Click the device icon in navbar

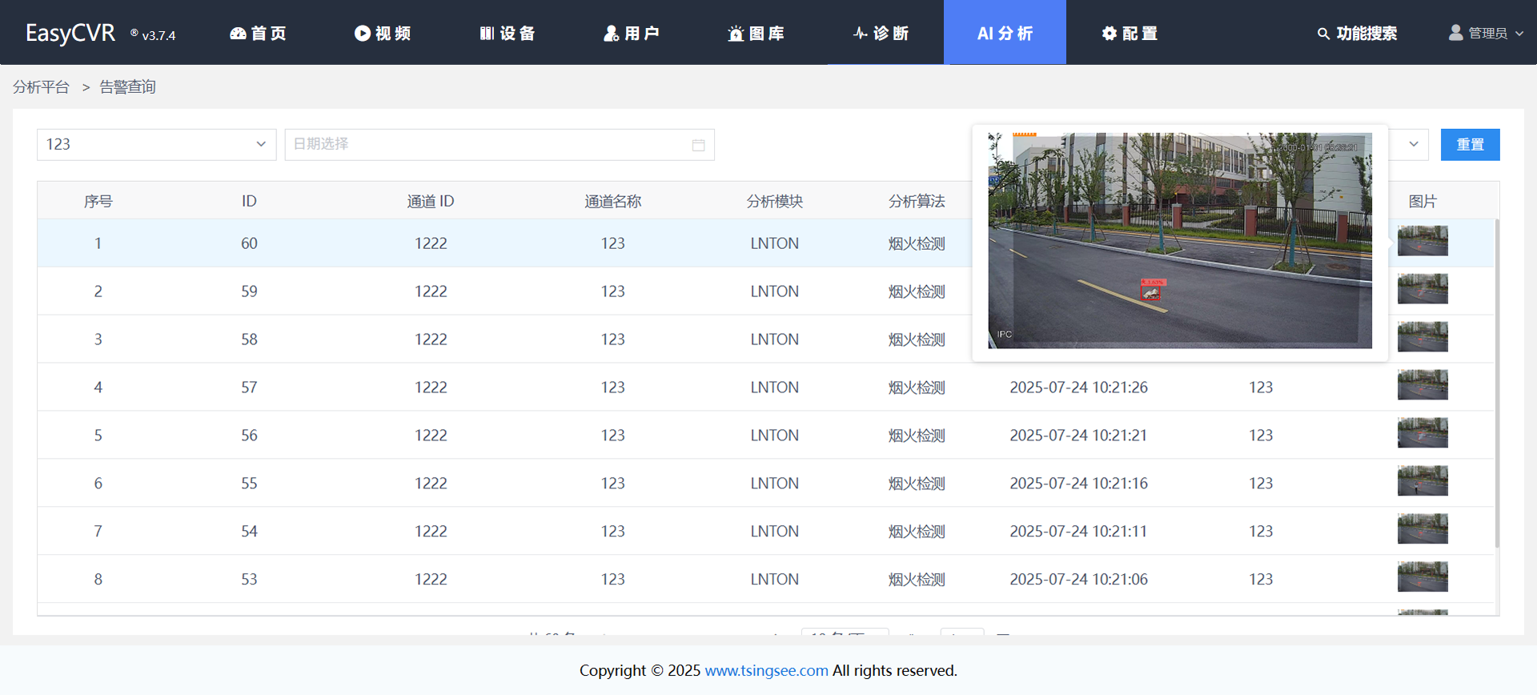487,33
